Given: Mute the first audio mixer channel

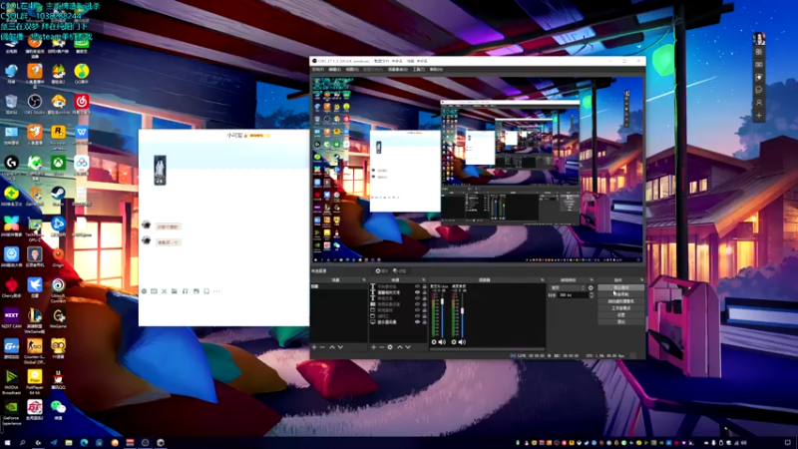Looking at the screenshot, I should [442, 342].
